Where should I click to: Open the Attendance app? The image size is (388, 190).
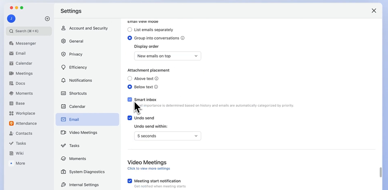26,123
